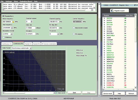Open the View menu
Screen dimensions: 138x100
point(16,2)
